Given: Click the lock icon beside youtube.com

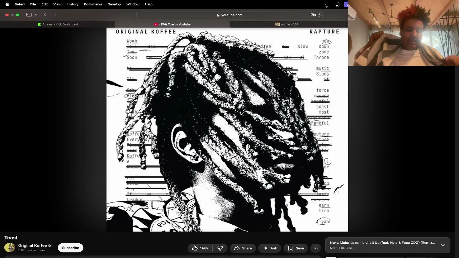Looking at the screenshot, I should 218,15.
